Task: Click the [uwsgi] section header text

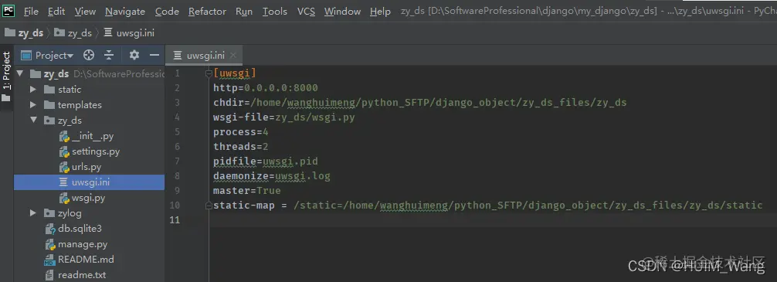Action: tap(235, 73)
